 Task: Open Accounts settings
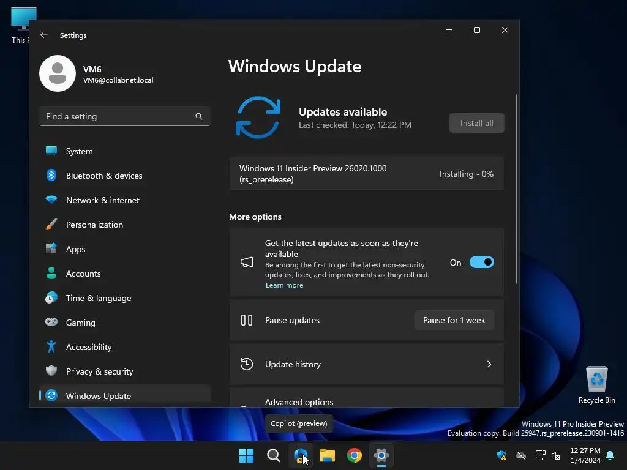125,274
